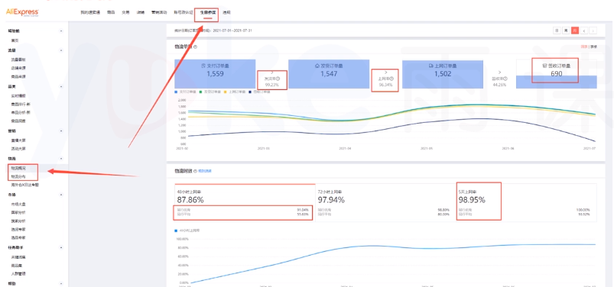Viewport: 614px width, 287px height.
Task: Select the 月 (month) granularity button
Action: [x=574, y=31]
